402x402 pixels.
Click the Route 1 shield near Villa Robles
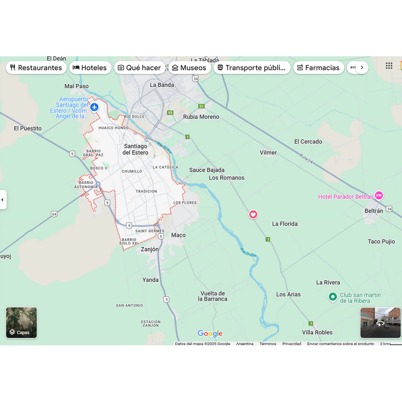[x=311, y=324]
